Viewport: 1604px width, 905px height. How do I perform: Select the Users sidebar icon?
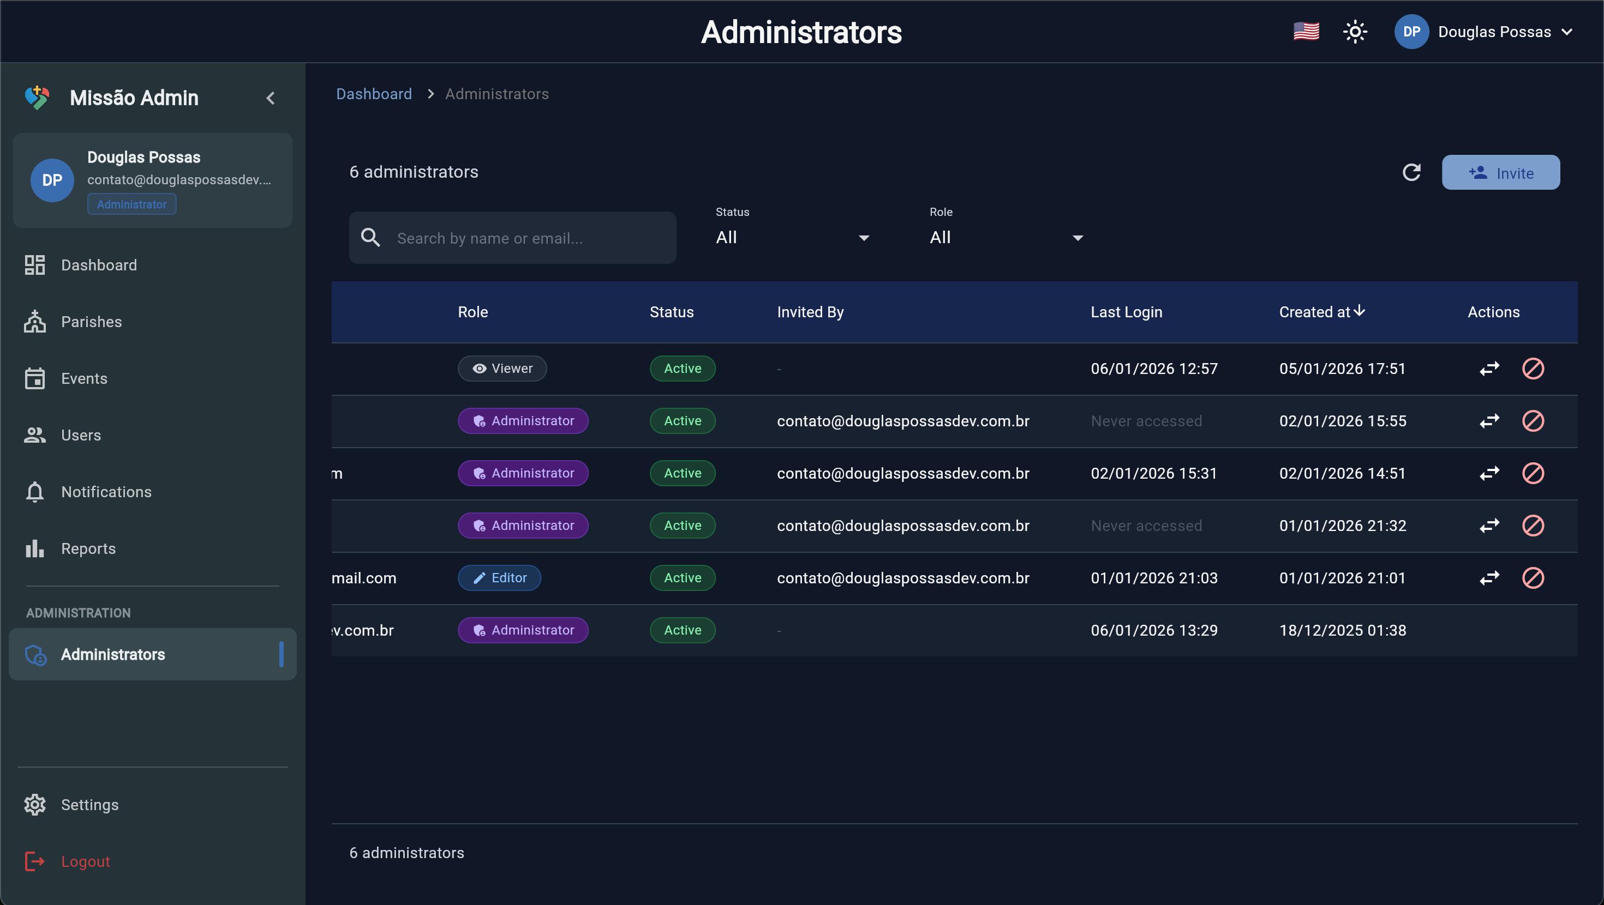pyautogui.click(x=35, y=435)
